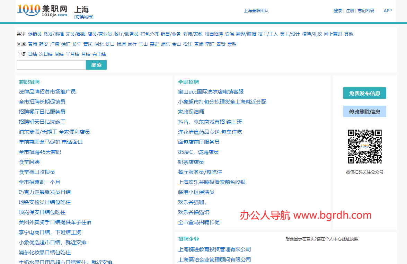
Task: Filter by category 促销员
Action: [35, 34]
